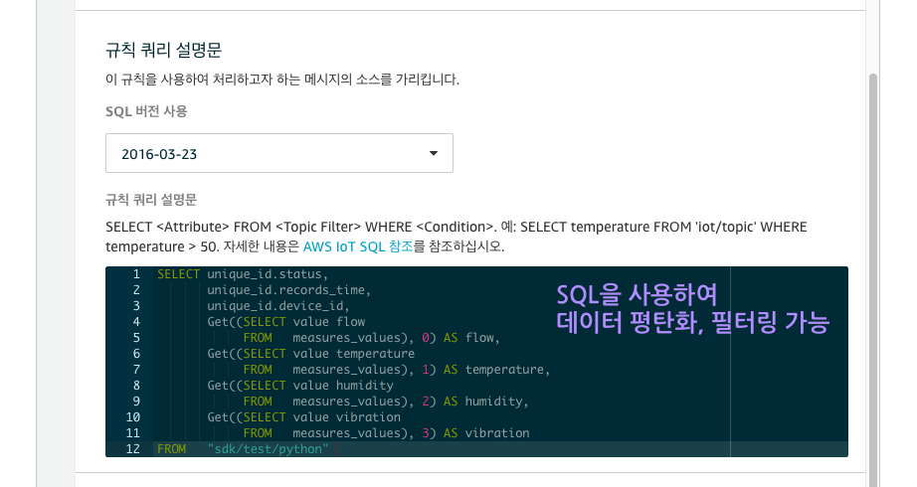Click the vertical page scrollbar thumb
917x487 pixels.
pos(873,279)
